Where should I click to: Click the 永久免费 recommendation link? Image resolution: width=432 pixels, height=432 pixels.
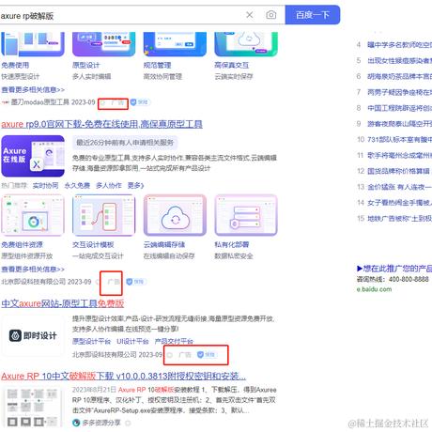[77, 186]
